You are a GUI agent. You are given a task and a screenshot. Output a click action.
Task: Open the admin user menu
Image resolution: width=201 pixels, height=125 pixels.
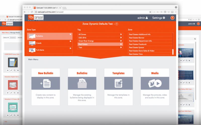(142, 18)
